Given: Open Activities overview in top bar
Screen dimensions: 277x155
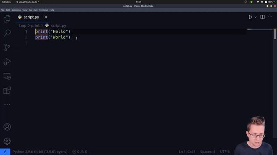Looking at the screenshot, I should [x=6, y=2].
